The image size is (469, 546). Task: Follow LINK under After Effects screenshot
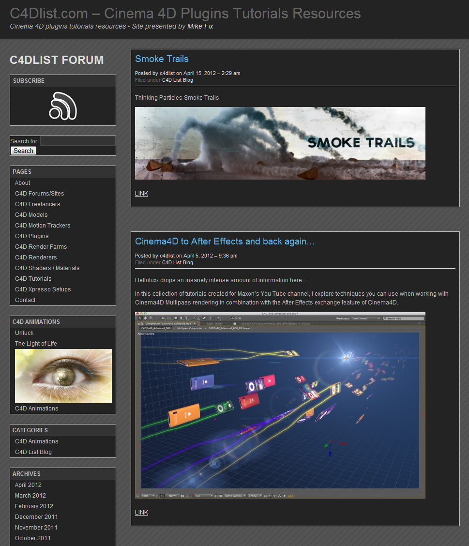click(x=142, y=513)
